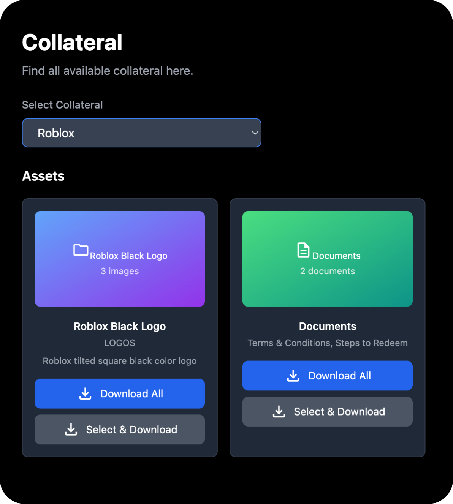Click the download icon on Roblox Black Logo's Download All
The width and height of the screenshot is (453, 504).
86,394
